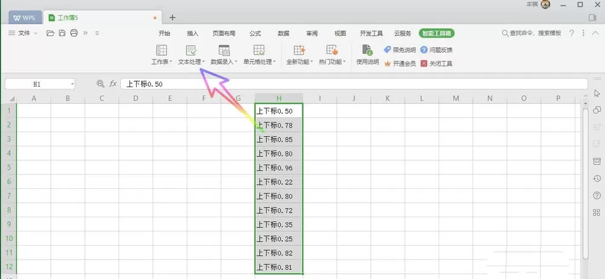The width and height of the screenshot is (605, 279).
Task: Switch to the 开发工具 tab
Action: point(371,33)
